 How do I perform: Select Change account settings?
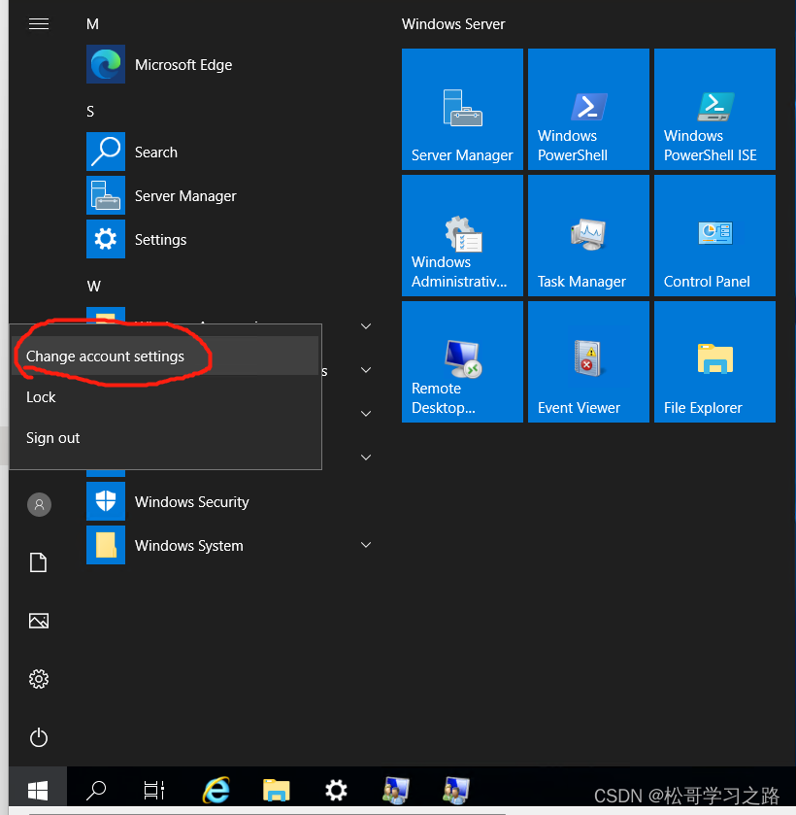point(165,357)
